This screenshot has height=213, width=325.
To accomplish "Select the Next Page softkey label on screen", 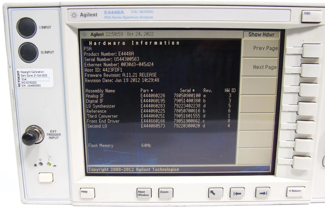I will click(x=265, y=67).
